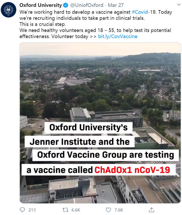The height and width of the screenshot is (215, 182).
Task: Like the tweet with heart icon
Action: (x=108, y=210)
